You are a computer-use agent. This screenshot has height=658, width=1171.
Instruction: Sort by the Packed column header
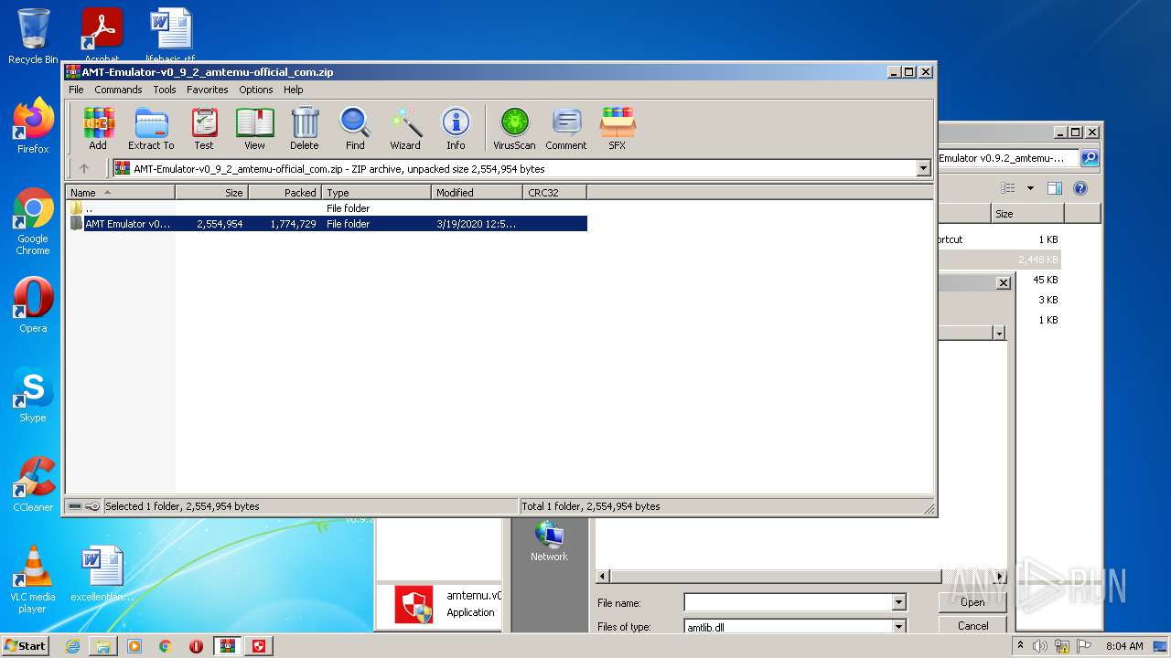click(285, 193)
